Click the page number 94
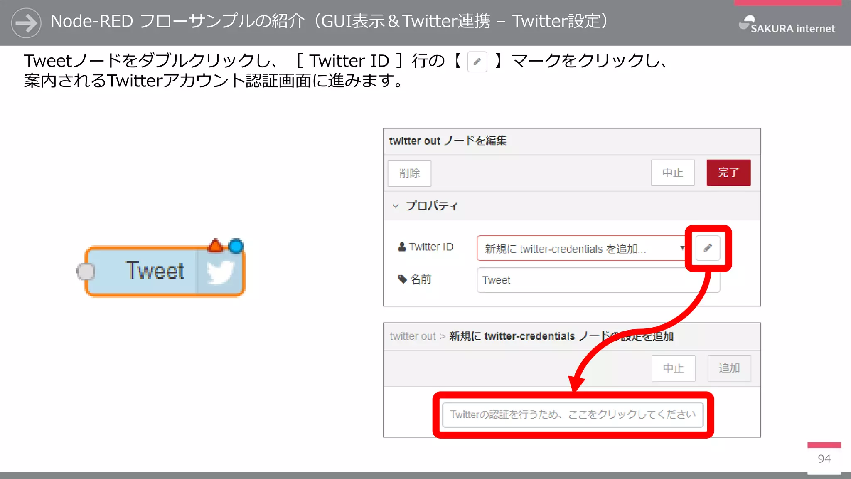 (824, 459)
